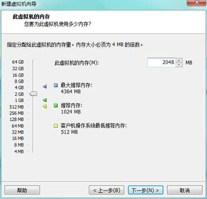Click the 客户机操作系统最低推荐内存 label text
This screenshot has height=199, width=207.
pyautogui.click(x=94, y=126)
